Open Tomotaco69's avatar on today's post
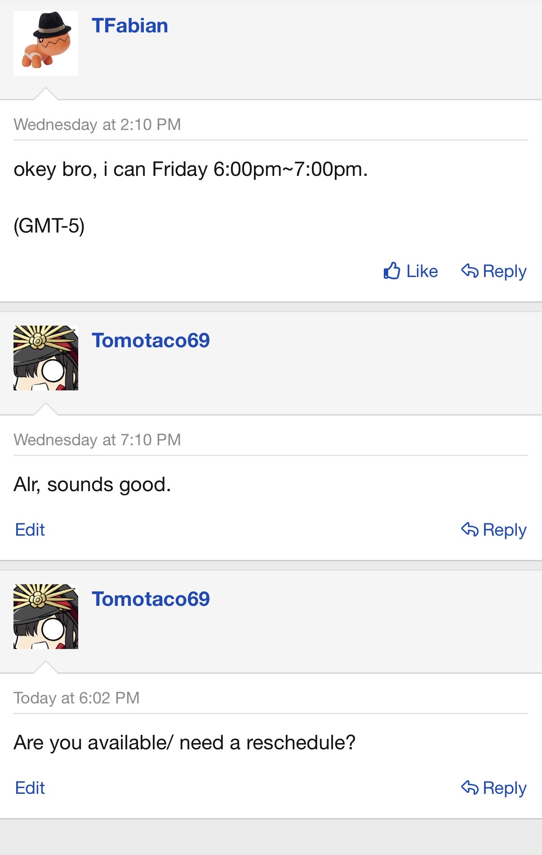The height and width of the screenshot is (855, 542). point(46,617)
